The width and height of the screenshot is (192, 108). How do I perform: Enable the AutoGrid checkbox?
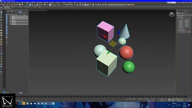click(181, 19)
